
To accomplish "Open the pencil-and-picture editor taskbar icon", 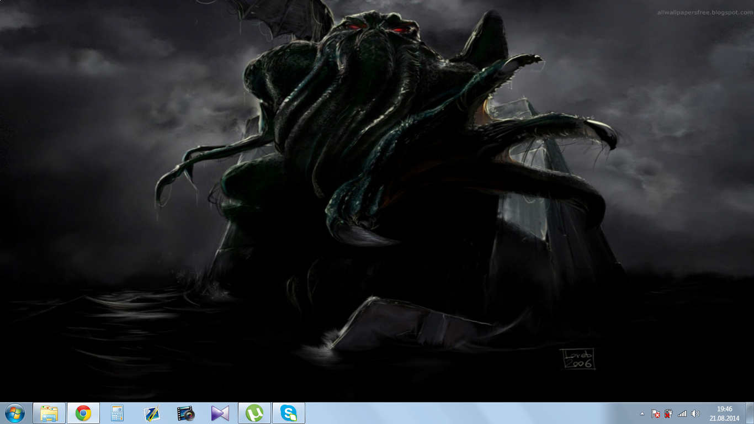I will click(151, 413).
